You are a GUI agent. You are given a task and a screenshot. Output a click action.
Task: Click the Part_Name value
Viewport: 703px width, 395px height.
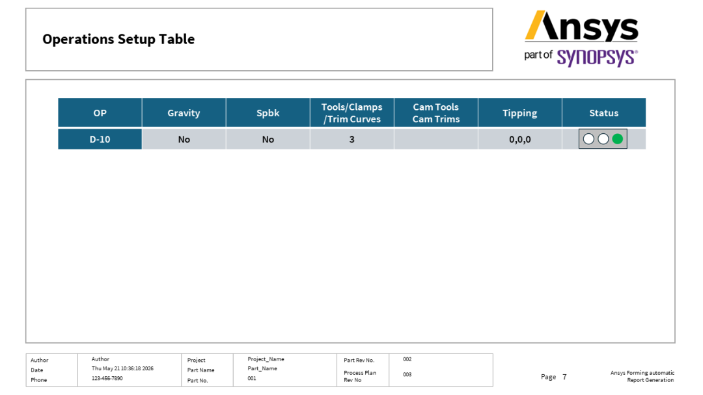coord(262,368)
